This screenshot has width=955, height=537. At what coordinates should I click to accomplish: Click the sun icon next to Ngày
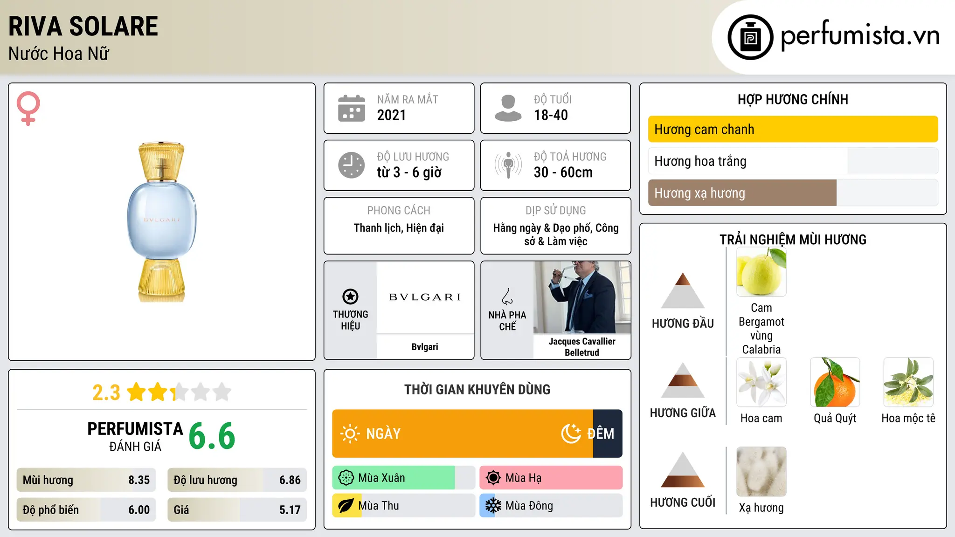[350, 434]
